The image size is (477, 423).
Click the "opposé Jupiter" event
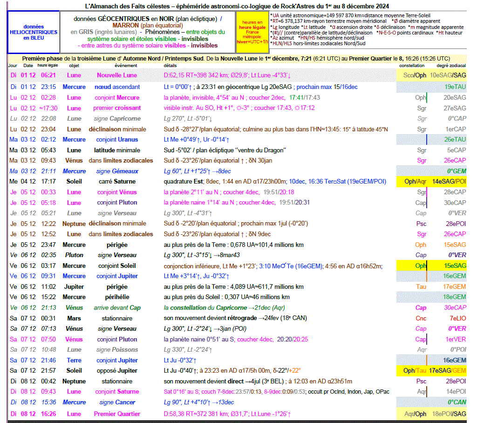click(x=117, y=371)
